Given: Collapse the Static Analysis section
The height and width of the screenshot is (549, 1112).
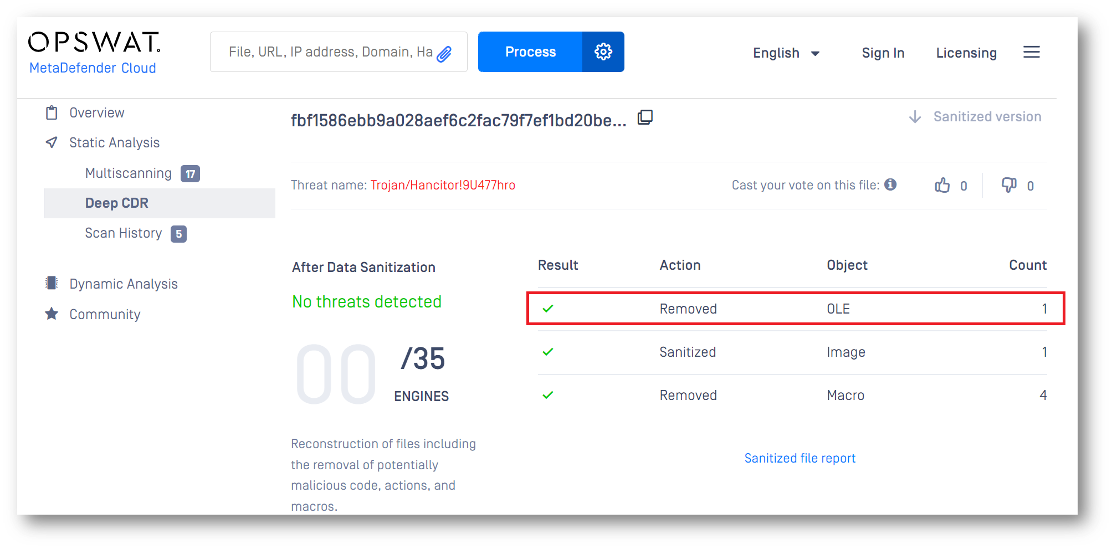Looking at the screenshot, I should (x=103, y=143).
